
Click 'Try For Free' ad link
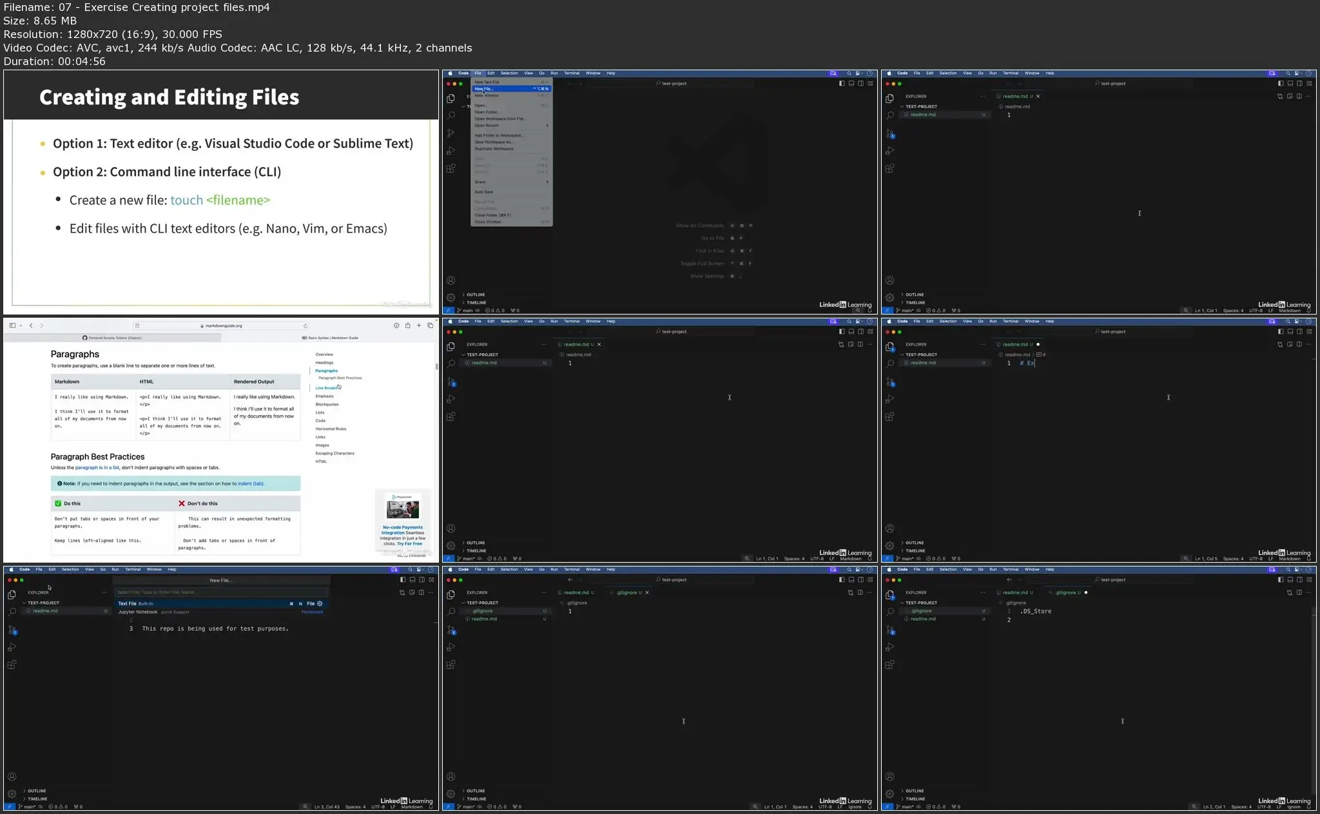pyautogui.click(x=409, y=544)
